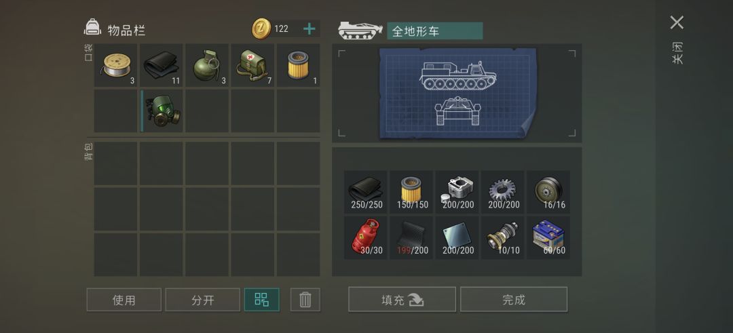Select the red gas cylinder requirement 30/30

pyautogui.click(x=366, y=238)
